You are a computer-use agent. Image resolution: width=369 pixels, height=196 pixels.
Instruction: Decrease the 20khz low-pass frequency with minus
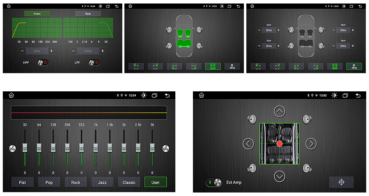(73, 51)
